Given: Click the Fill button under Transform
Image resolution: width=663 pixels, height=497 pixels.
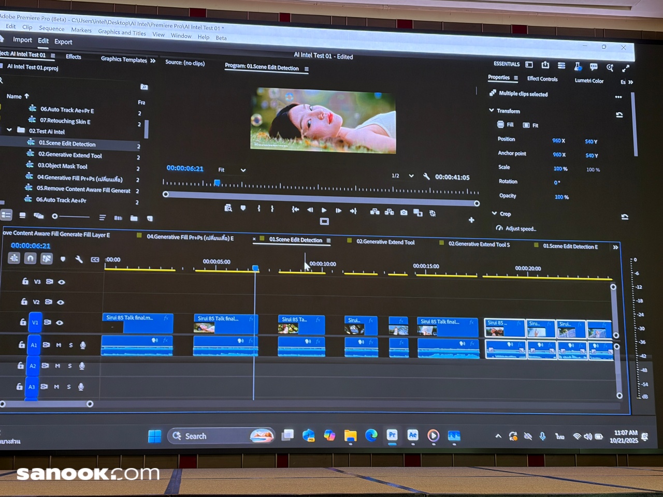Looking at the screenshot, I should point(506,125).
